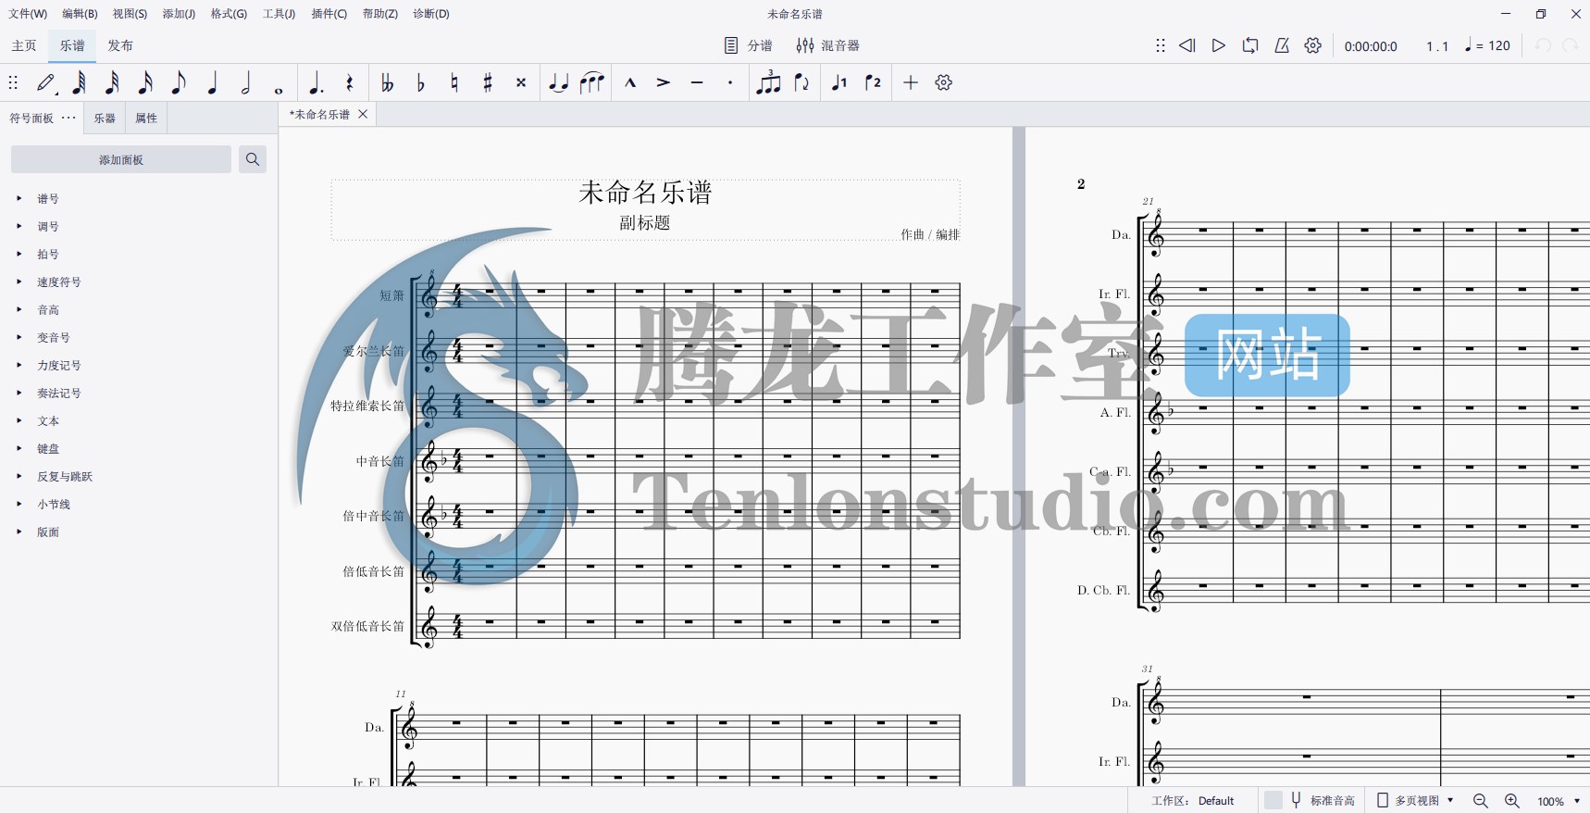Viewport: 1590px width, 813px height.
Task: Toggle the metronome
Action: coord(1282,45)
